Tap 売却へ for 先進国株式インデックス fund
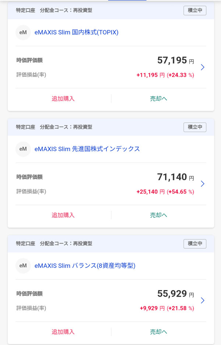 click(159, 215)
